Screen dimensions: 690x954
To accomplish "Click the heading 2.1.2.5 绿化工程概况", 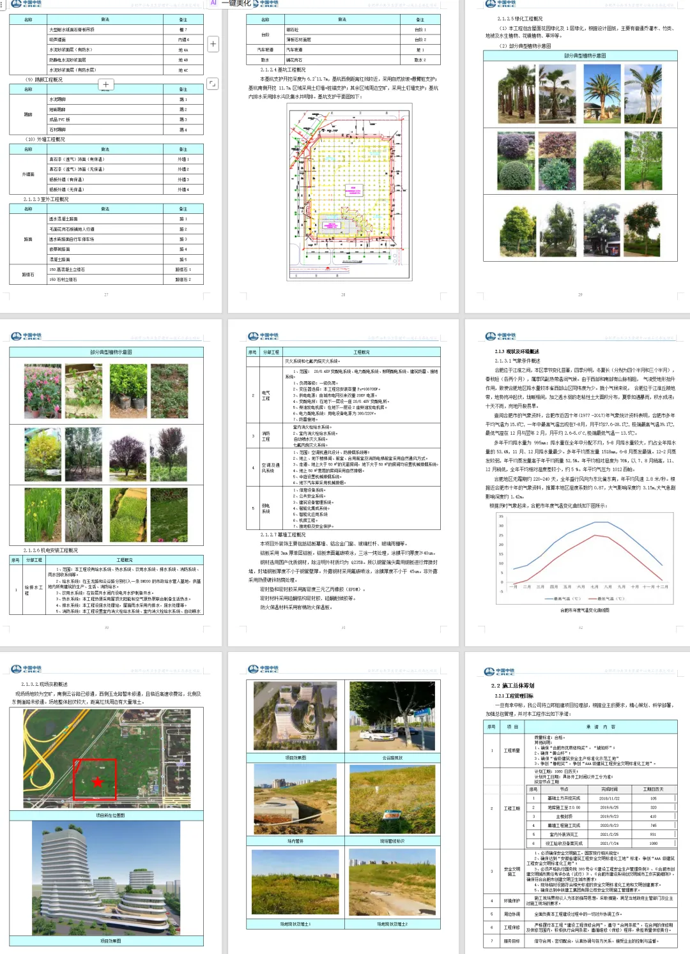I will 519,19.
